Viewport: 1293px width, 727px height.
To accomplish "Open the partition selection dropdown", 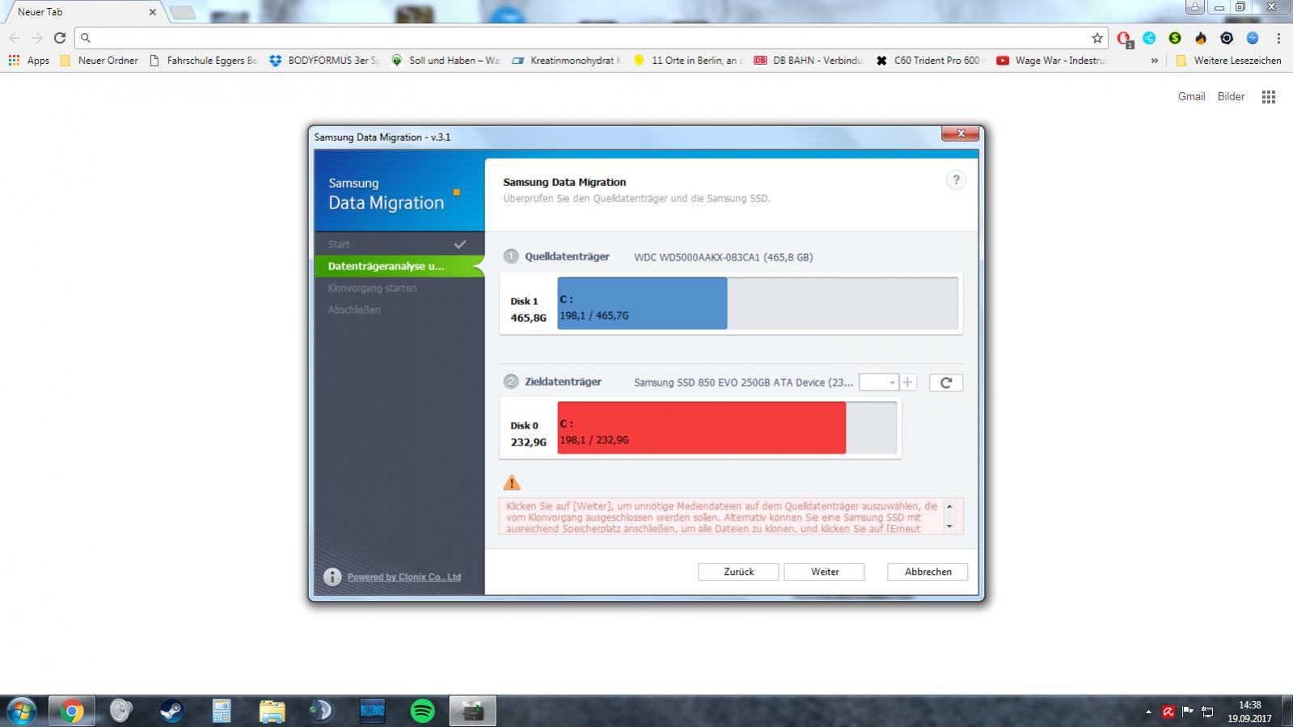I will (x=879, y=383).
